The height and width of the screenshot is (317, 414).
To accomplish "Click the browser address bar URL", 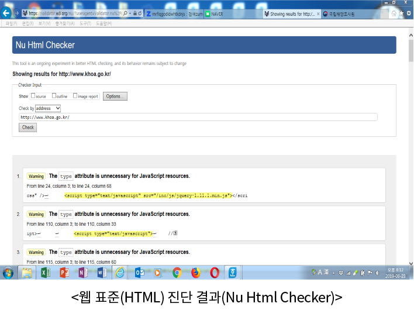I will click(75, 13).
